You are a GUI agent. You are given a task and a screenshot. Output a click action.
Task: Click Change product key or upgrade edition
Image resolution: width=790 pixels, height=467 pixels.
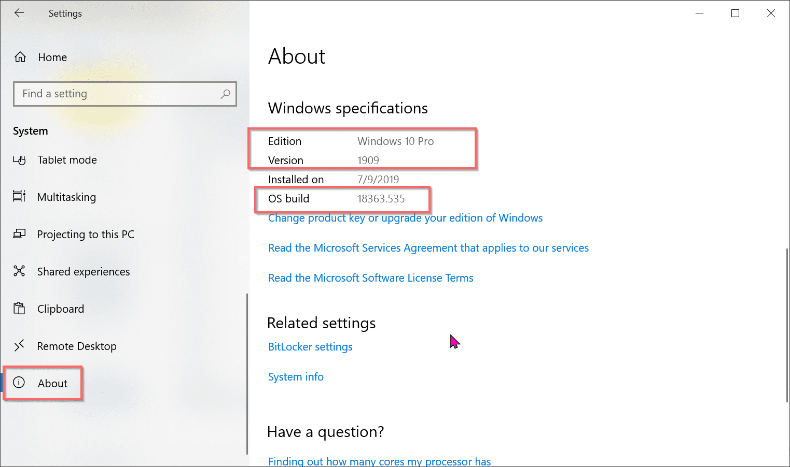coord(405,217)
